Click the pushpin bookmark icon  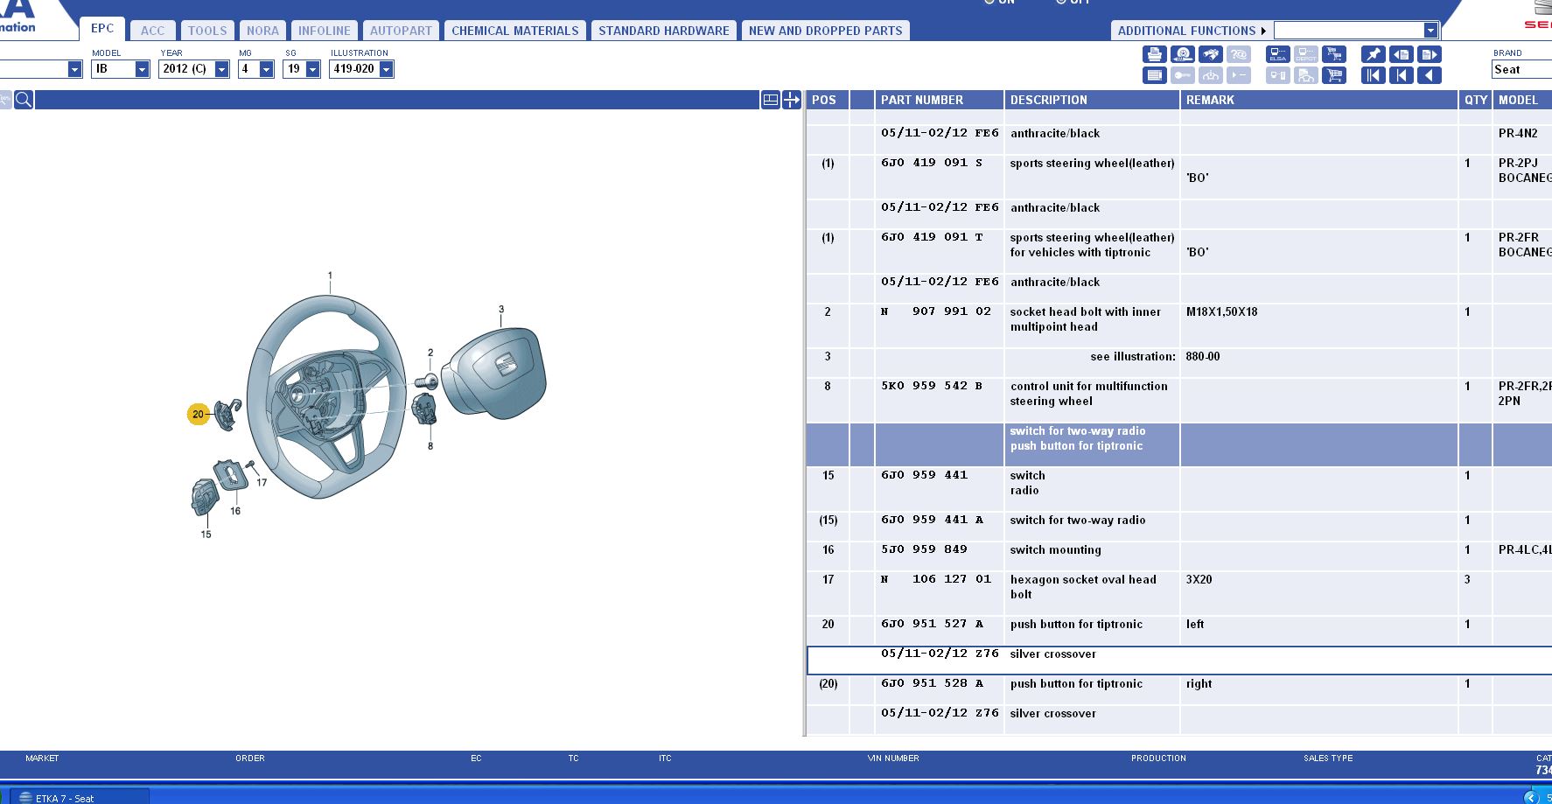[1373, 54]
